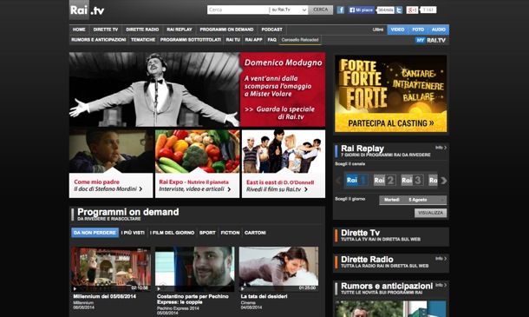Screen dimensions: 529x317
Task: Open TEMATICHE submenu link
Action: [x=143, y=40]
